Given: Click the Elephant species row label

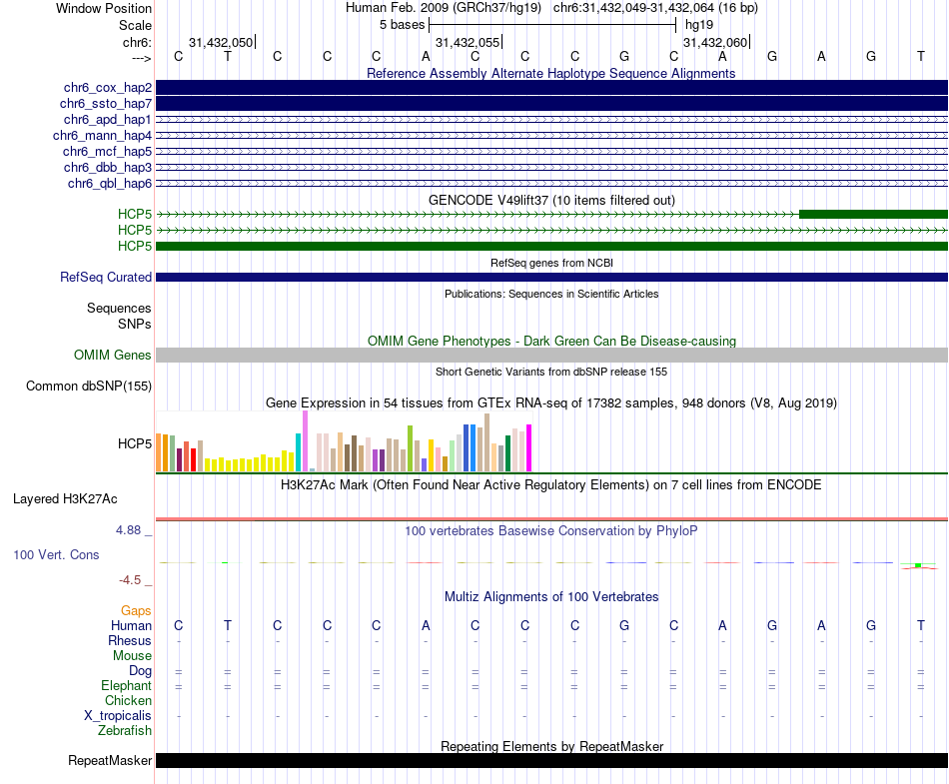Looking at the screenshot, I should [127, 685].
